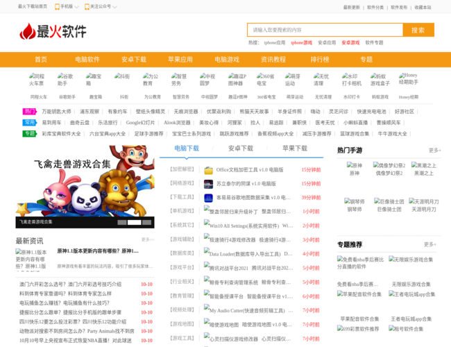Open the 安卓下载 navigation item
The width and height of the screenshot is (451, 347).
pos(134,60)
